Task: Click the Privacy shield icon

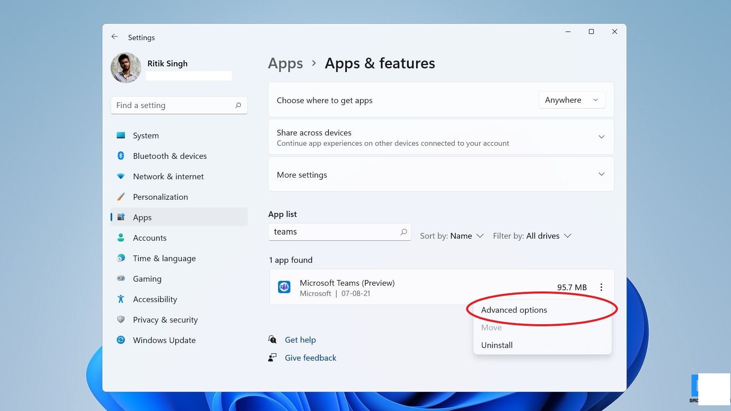Action: coord(121,319)
